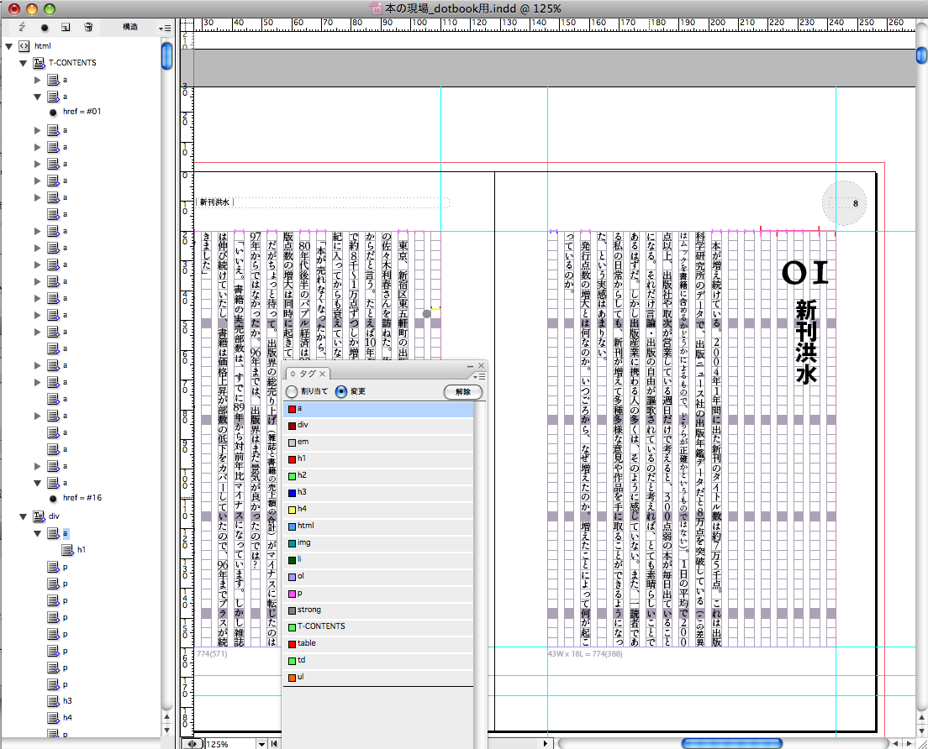This screenshot has width=928, height=749.
Task: Select the img tag in Tags panel
Action: (x=378, y=542)
